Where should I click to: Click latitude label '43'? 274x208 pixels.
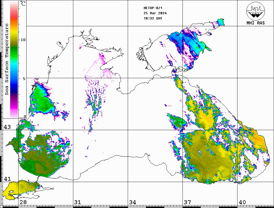click(x=7, y=127)
